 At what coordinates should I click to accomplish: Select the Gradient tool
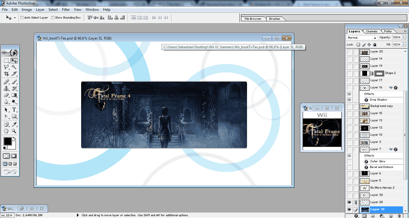tap(14, 95)
